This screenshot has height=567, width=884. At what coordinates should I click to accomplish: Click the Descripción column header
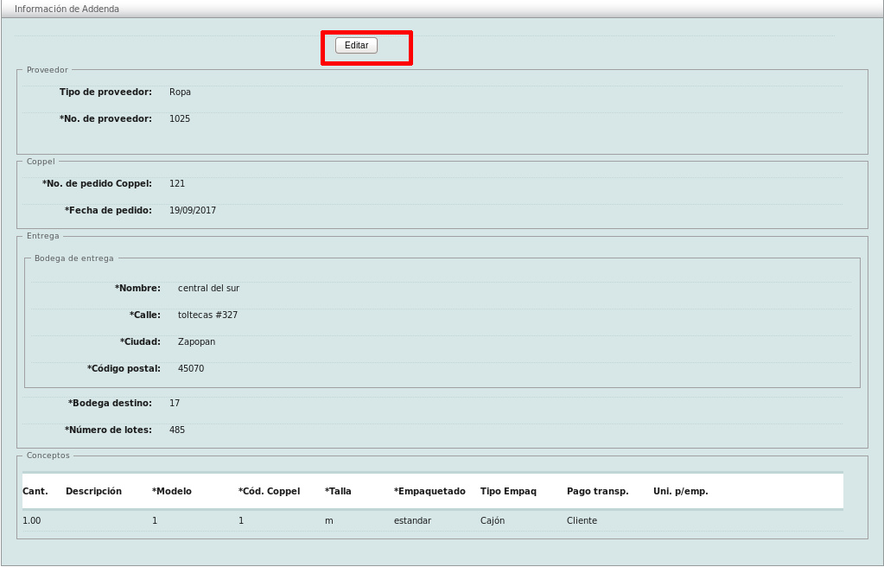pyautogui.click(x=93, y=491)
